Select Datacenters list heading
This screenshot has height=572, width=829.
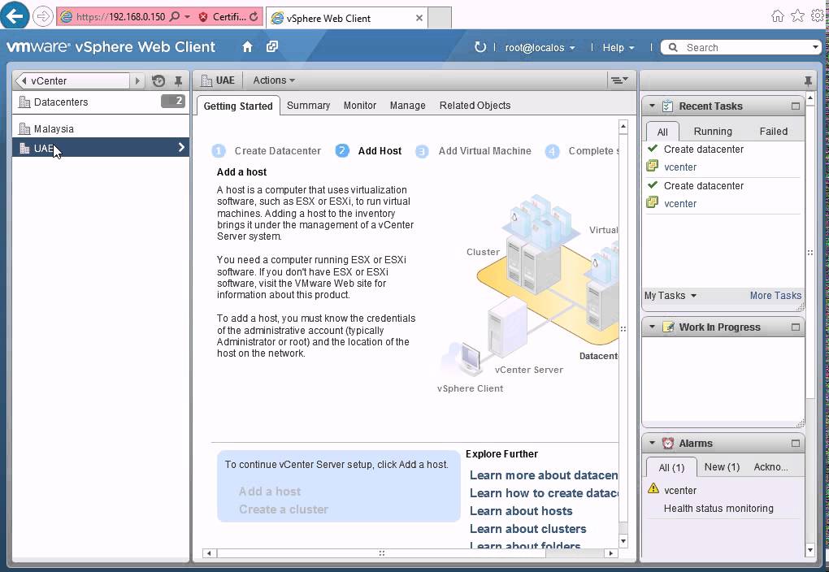click(101, 102)
